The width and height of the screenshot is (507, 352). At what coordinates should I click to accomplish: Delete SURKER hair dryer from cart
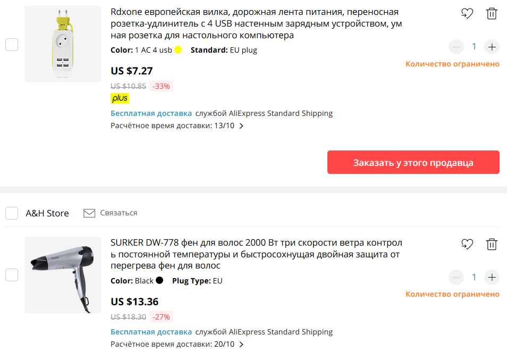[x=492, y=244]
